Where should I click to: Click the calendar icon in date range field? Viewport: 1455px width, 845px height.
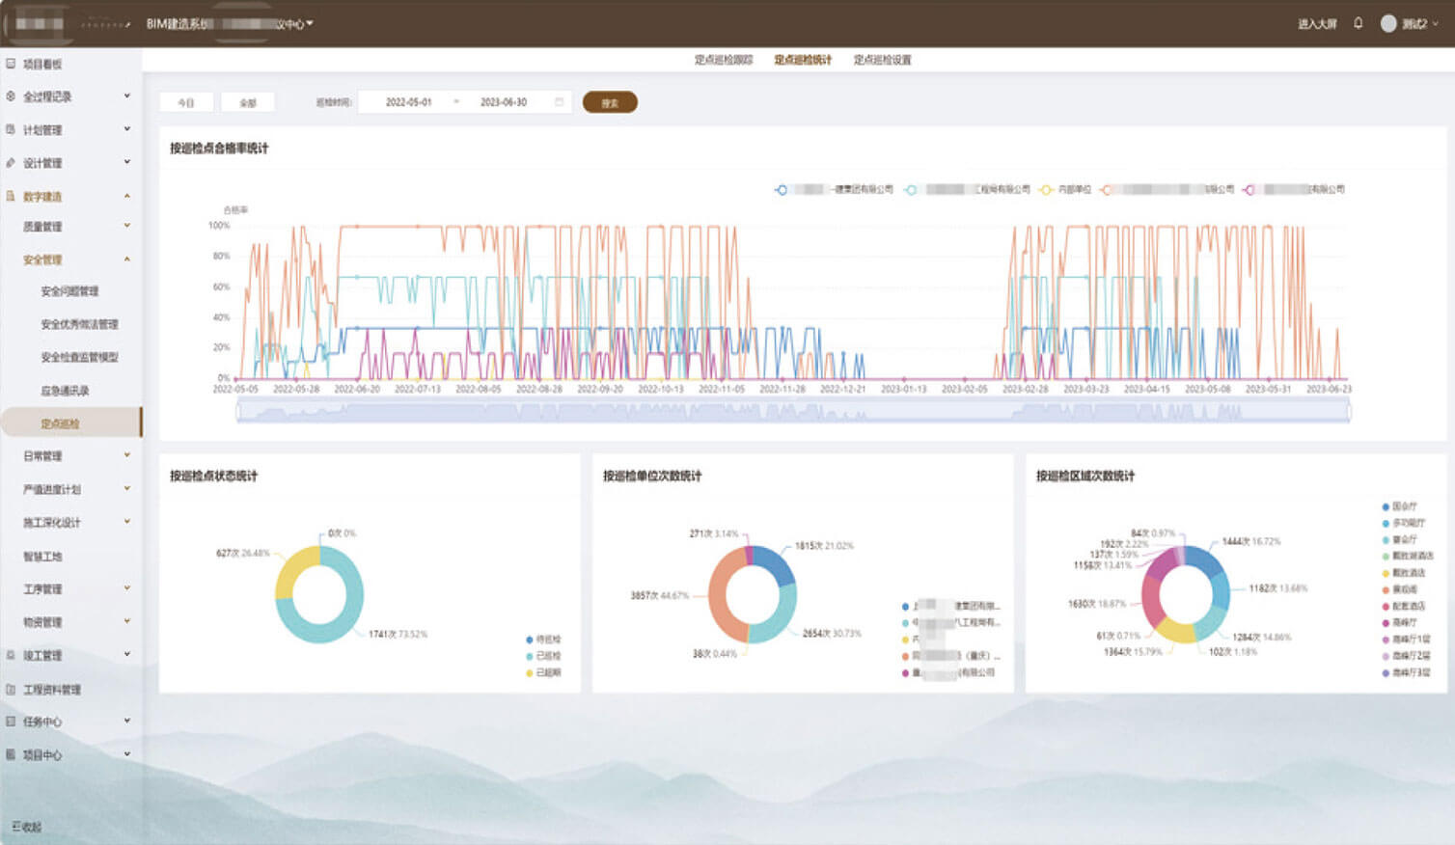559,102
